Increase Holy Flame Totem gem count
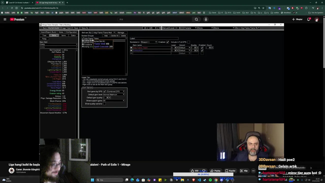The height and width of the screenshot is (183, 325). click(x=210, y=48)
